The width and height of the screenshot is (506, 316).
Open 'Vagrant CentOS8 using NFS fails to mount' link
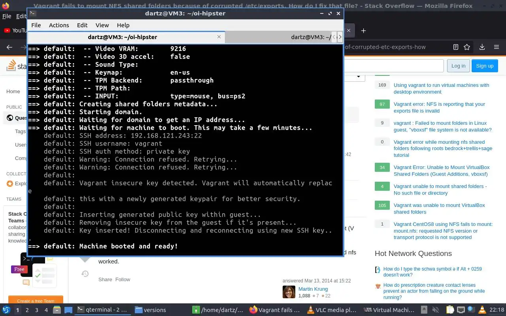pyautogui.click(x=443, y=231)
